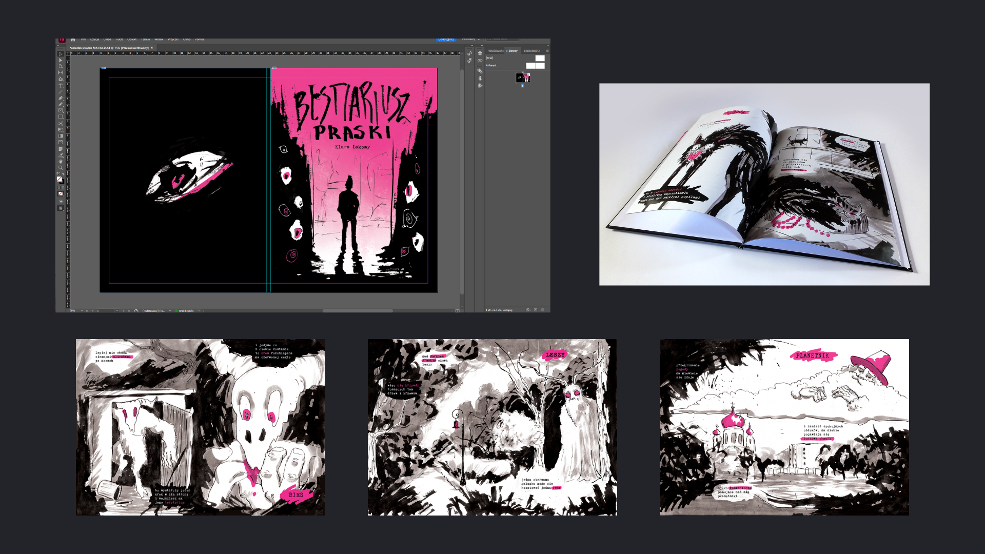The image size is (985, 554).
Task: Select the Hand tool
Action: 61,161
